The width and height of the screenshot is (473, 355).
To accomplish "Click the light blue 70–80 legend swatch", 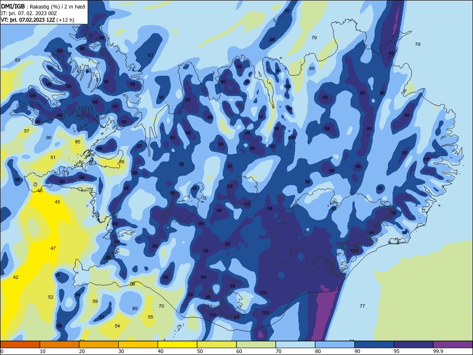I will (295, 345).
